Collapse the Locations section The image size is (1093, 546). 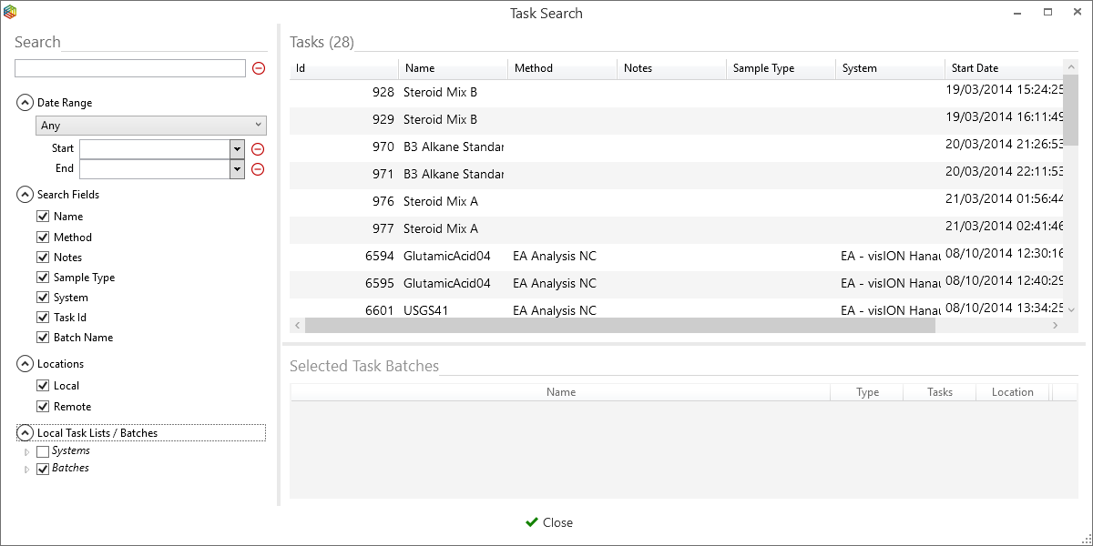click(25, 364)
